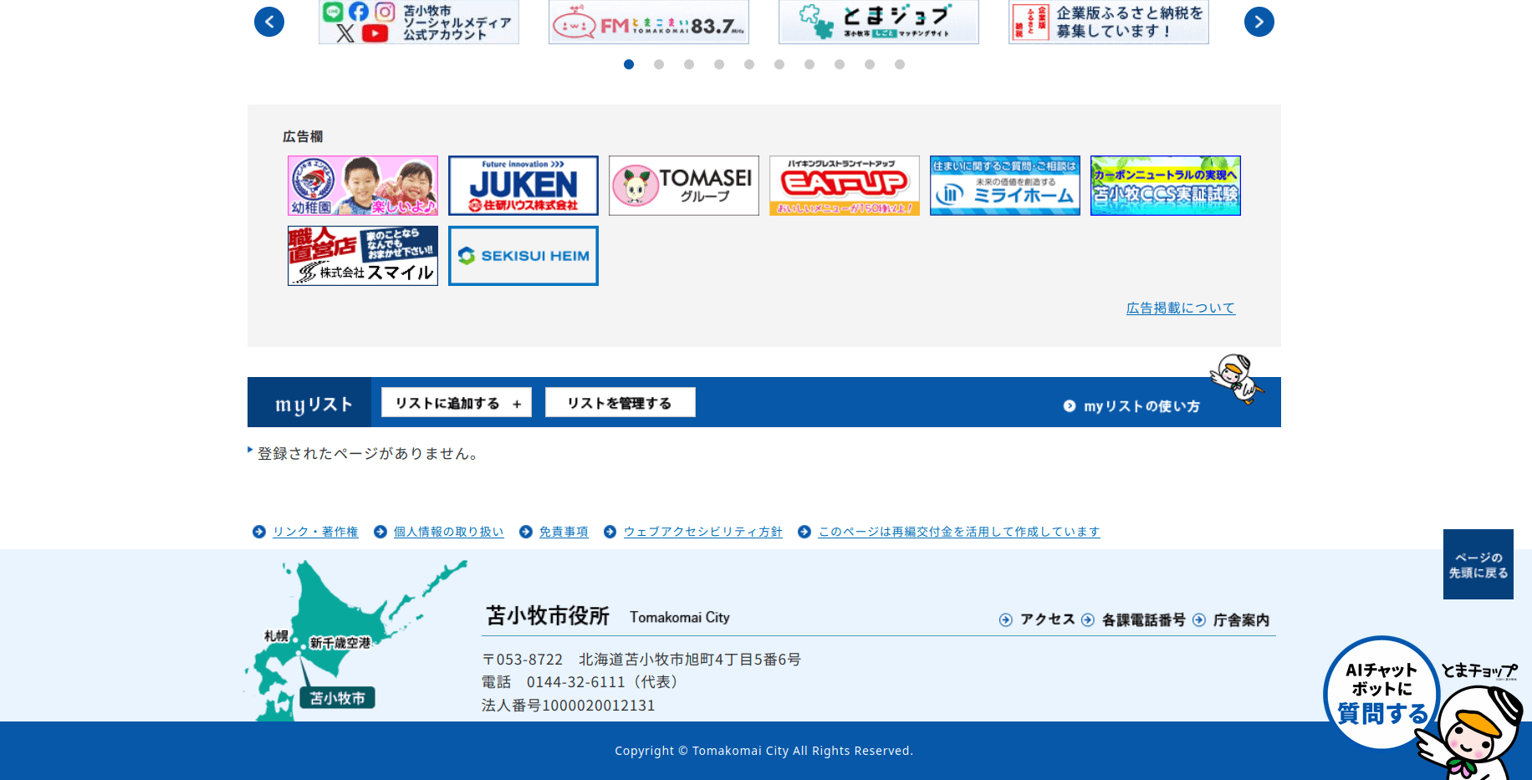This screenshot has width=1532, height=780.
Task: Click the next carousel arrow button
Action: [1259, 22]
